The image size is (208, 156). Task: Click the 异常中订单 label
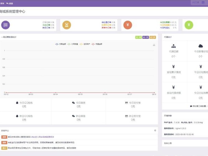tap(106, 28)
